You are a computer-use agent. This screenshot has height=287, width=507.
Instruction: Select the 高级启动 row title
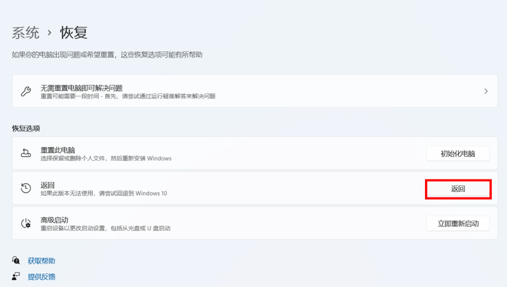54,220
